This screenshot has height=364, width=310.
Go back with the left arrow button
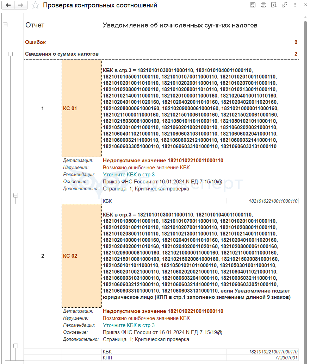pos(8,5)
